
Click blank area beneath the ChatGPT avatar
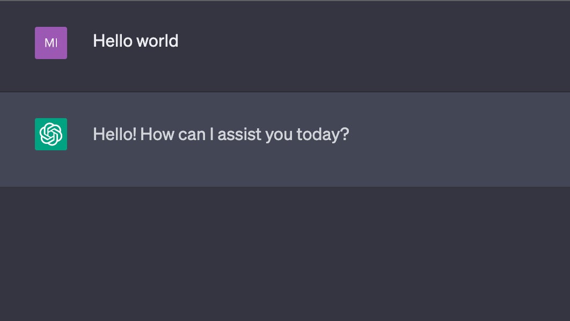click(x=51, y=168)
